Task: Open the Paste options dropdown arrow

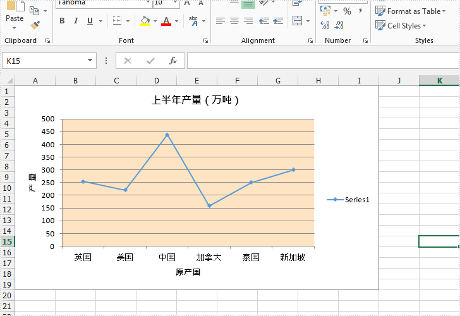Action: tap(14, 28)
